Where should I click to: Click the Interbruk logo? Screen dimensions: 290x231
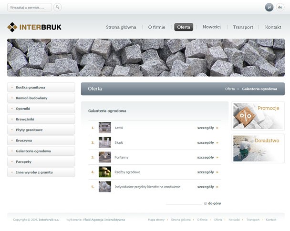pos(34,27)
